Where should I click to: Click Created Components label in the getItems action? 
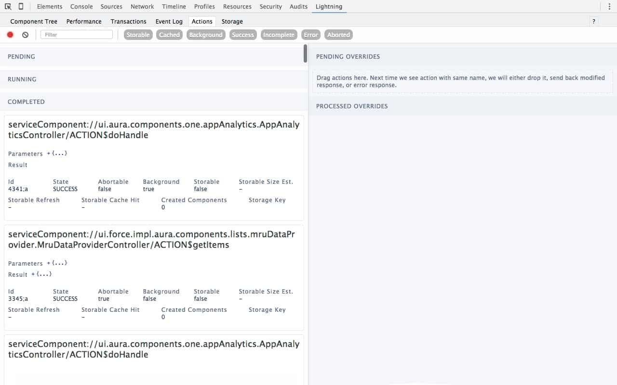click(194, 310)
